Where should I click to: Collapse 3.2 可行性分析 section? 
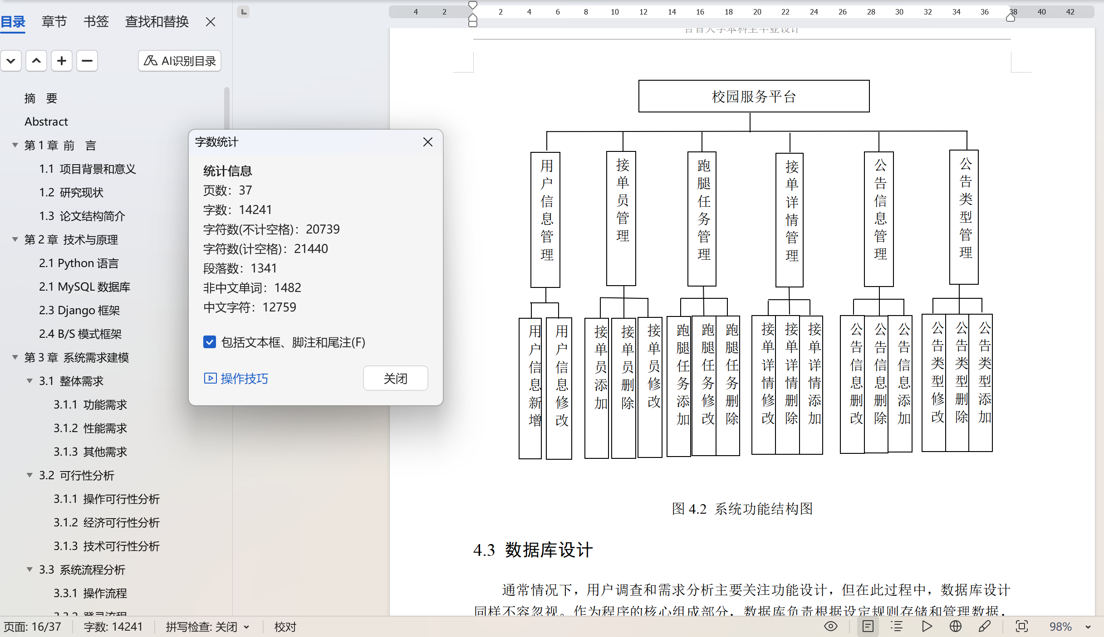pos(29,475)
